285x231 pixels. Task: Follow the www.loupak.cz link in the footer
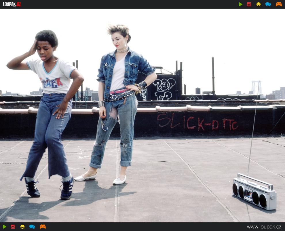click(264, 227)
